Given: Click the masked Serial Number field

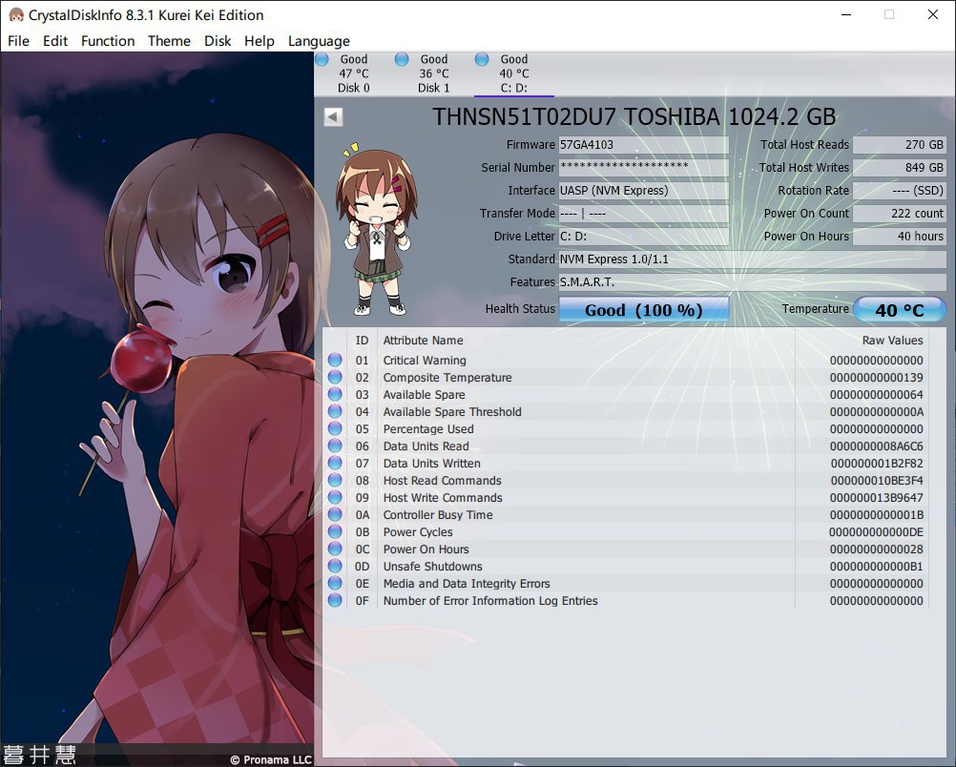Looking at the screenshot, I should click(x=644, y=167).
